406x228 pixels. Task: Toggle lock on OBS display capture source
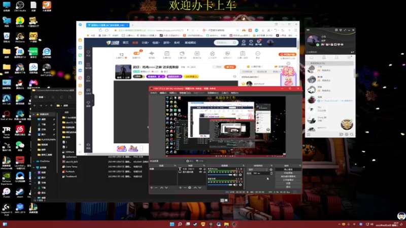[205, 172]
